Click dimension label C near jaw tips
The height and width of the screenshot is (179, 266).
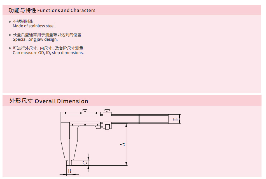[85, 163]
